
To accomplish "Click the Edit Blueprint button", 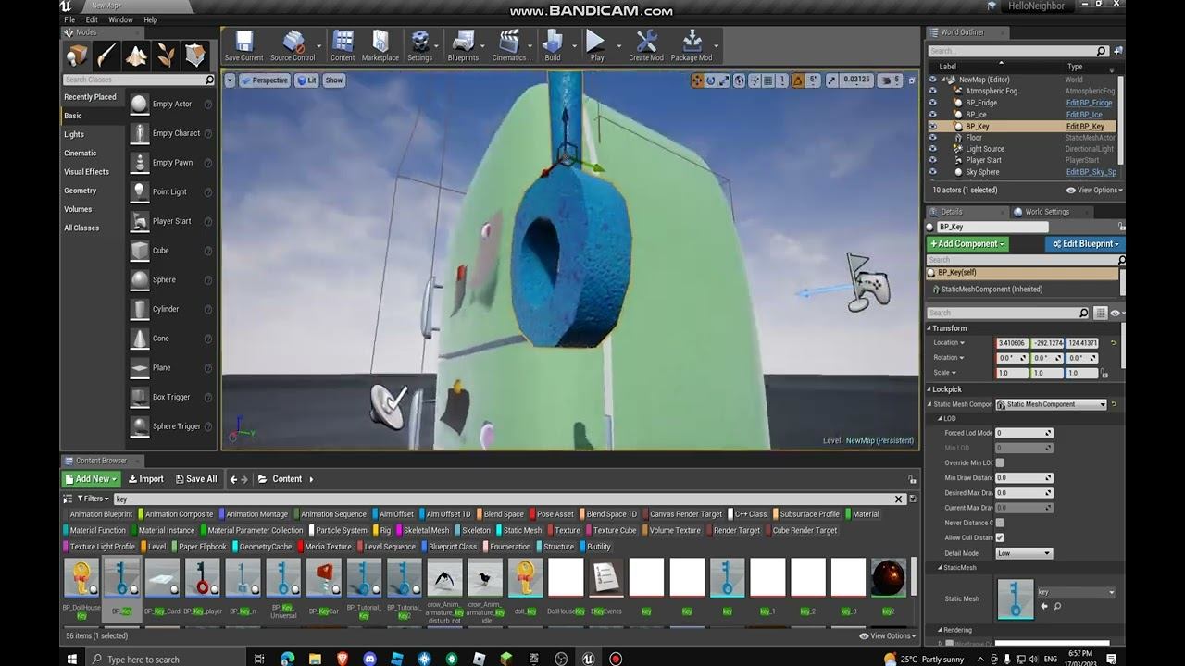I will point(1084,244).
